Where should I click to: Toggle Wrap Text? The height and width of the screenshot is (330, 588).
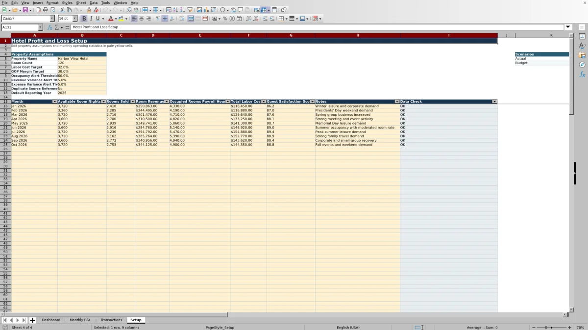181,19
